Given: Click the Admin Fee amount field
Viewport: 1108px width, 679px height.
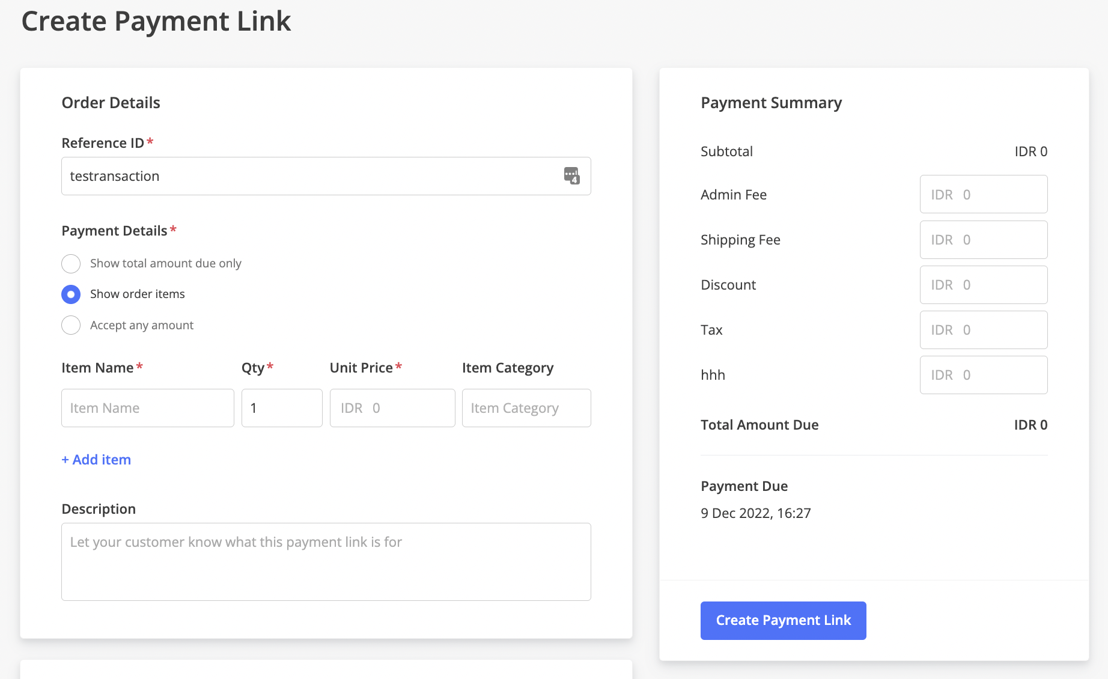Looking at the screenshot, I should pyautogui.click(x=984, y=195).
